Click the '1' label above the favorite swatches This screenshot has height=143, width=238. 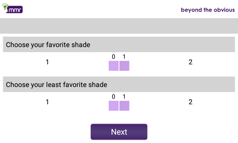(124, 57)
